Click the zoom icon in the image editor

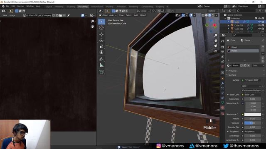pos(92,21)
